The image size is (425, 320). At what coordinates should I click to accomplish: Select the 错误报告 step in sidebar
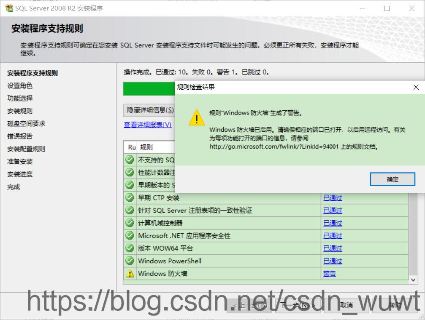click(20, 136)
